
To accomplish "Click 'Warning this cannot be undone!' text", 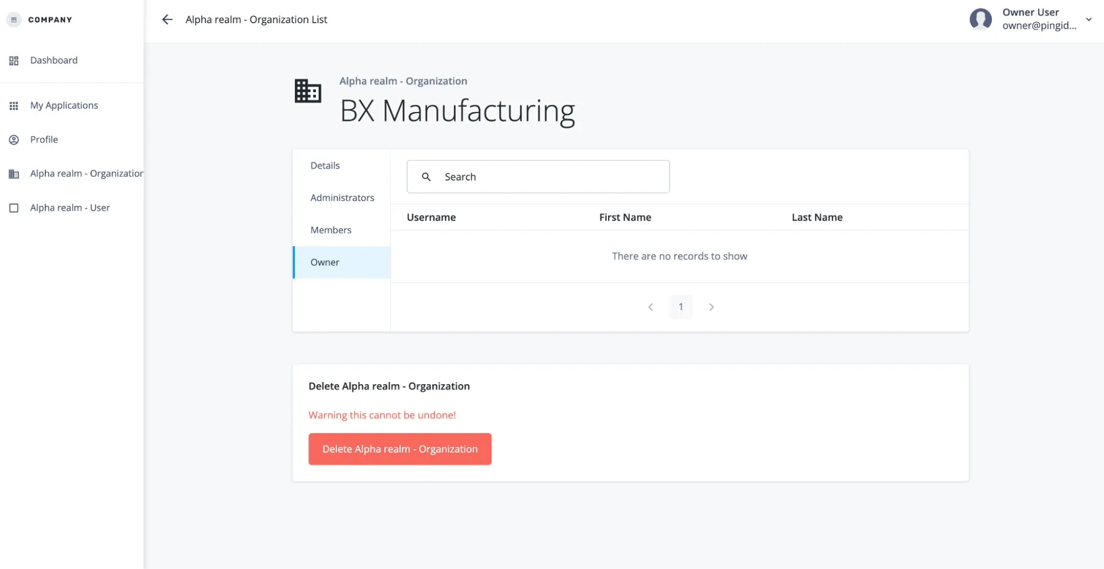I will pos(382,415).
